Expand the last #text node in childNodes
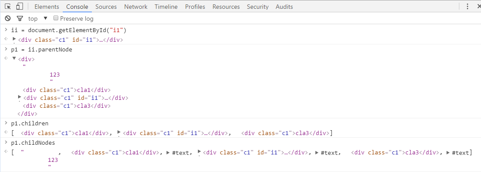The image size is (481, 172). (x=448, y=153)
